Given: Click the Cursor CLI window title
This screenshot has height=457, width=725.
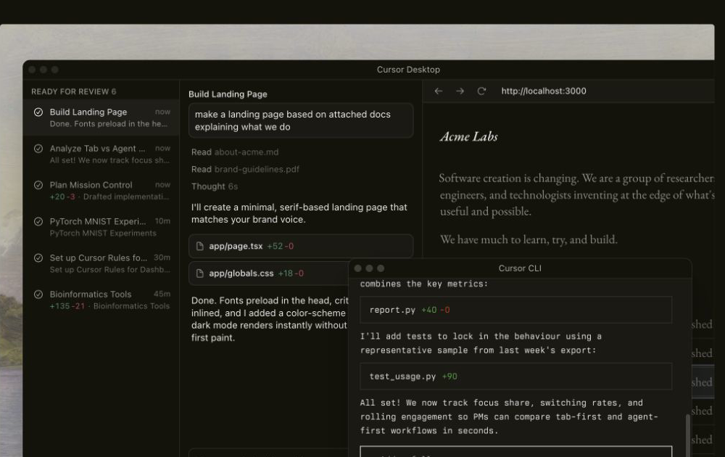Looking at the screenshot, I should 520,268.
